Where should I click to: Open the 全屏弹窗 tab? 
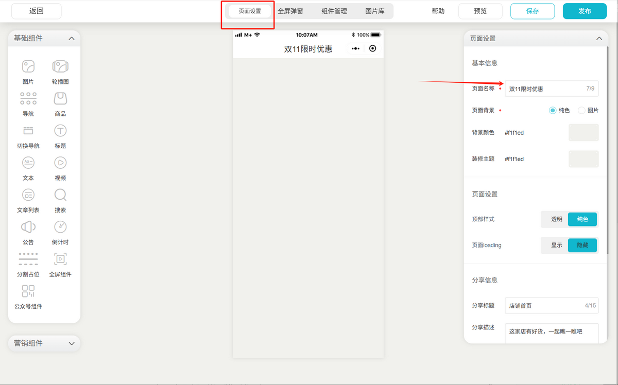point(290,11)
